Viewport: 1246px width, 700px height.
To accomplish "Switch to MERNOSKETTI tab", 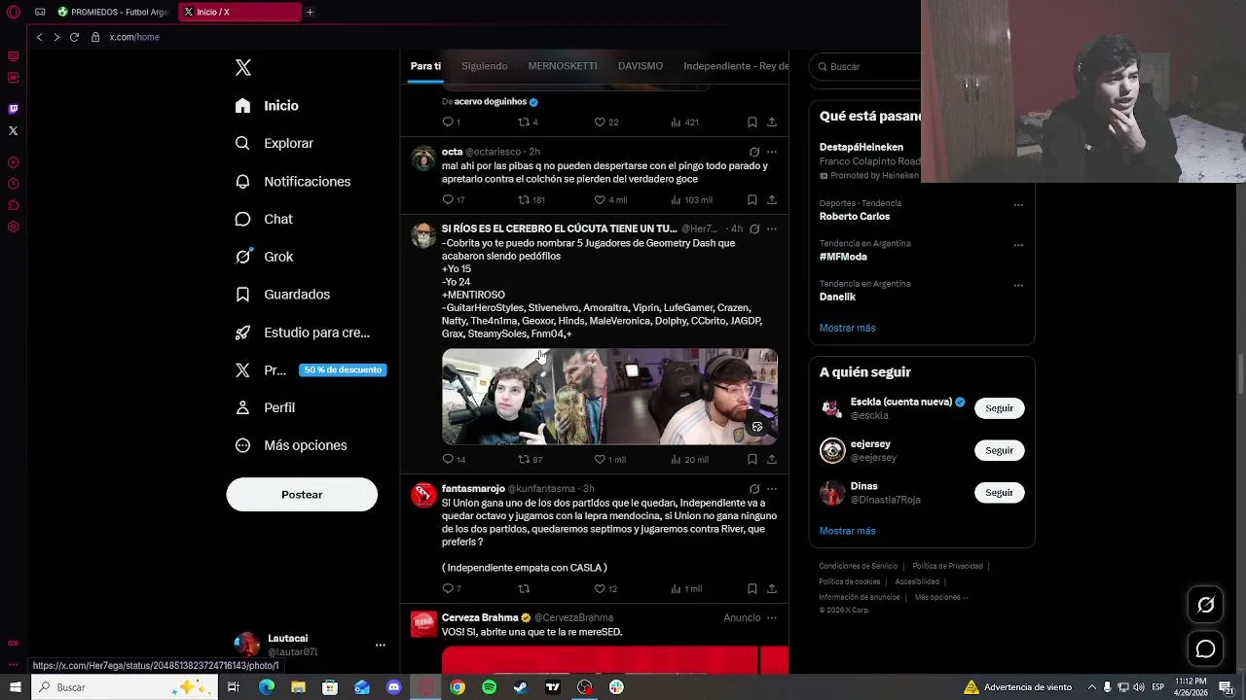I will pos(563,66).
